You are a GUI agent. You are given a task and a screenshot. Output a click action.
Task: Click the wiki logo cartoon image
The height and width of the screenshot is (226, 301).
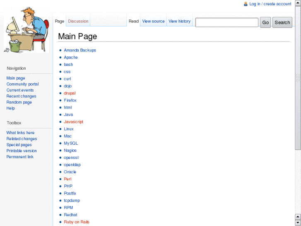click(x=26, y=30)
